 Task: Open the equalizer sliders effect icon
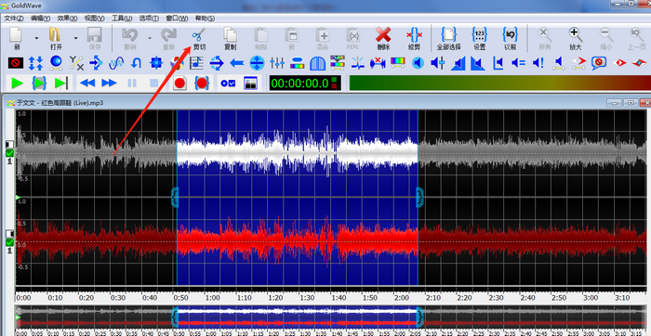pos(277,63)
